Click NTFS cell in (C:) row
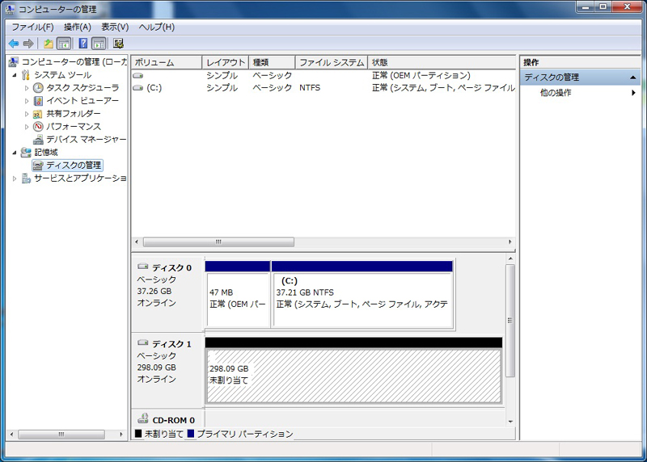Image resolution: width=647 pixels, height=462 pixels. click(310, 88)
